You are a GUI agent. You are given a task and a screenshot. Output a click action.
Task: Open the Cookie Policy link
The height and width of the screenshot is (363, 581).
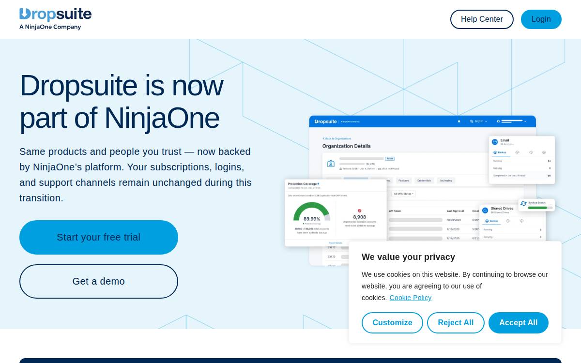pos(411,298)
